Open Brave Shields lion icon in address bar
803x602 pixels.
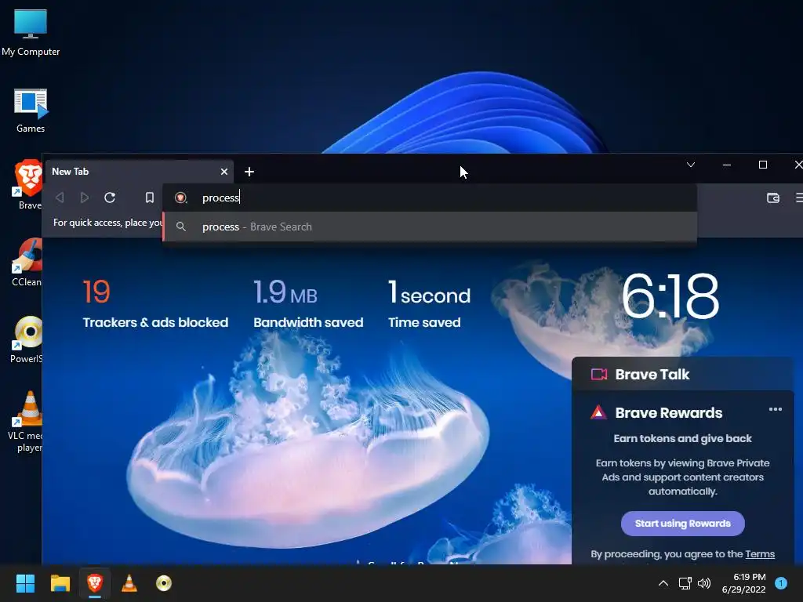pos(181,198)
